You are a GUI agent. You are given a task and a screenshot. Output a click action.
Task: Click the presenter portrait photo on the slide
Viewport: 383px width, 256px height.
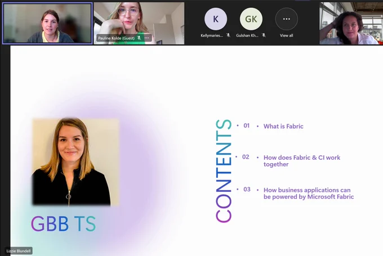coord(75,162)
